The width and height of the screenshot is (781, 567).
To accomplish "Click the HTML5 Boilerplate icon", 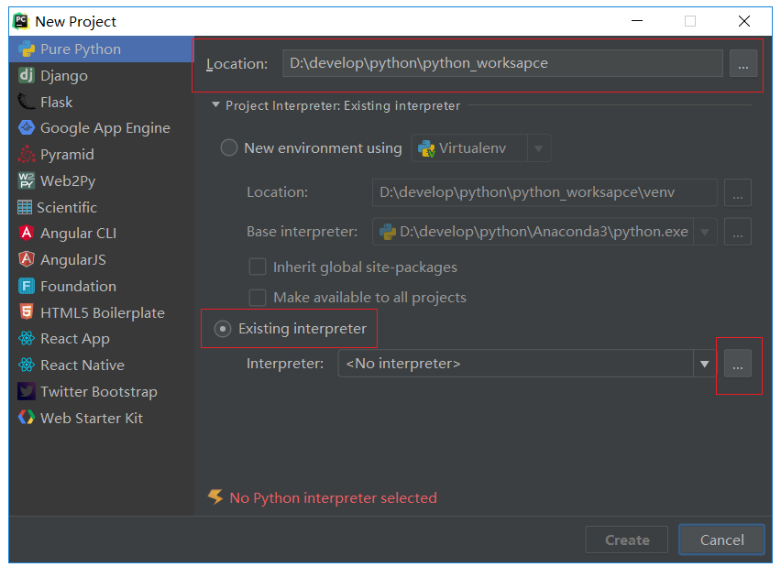I will point(27,312).
